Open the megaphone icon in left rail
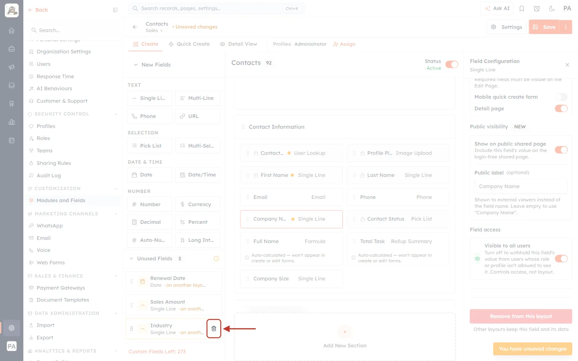This screenshot has width=578, height=361. 12,67
